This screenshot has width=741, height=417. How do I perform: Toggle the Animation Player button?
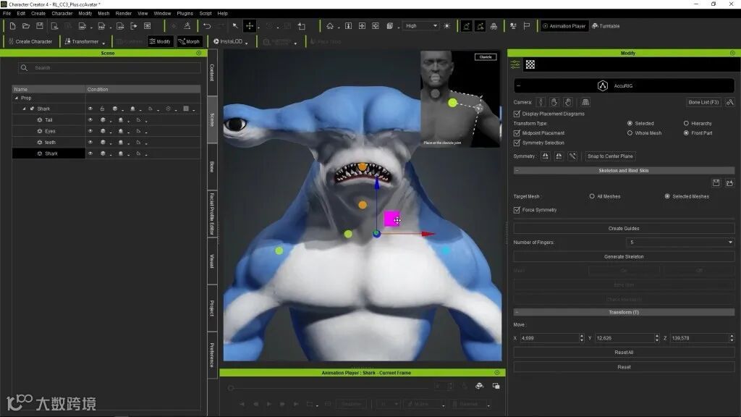[564, 26]
